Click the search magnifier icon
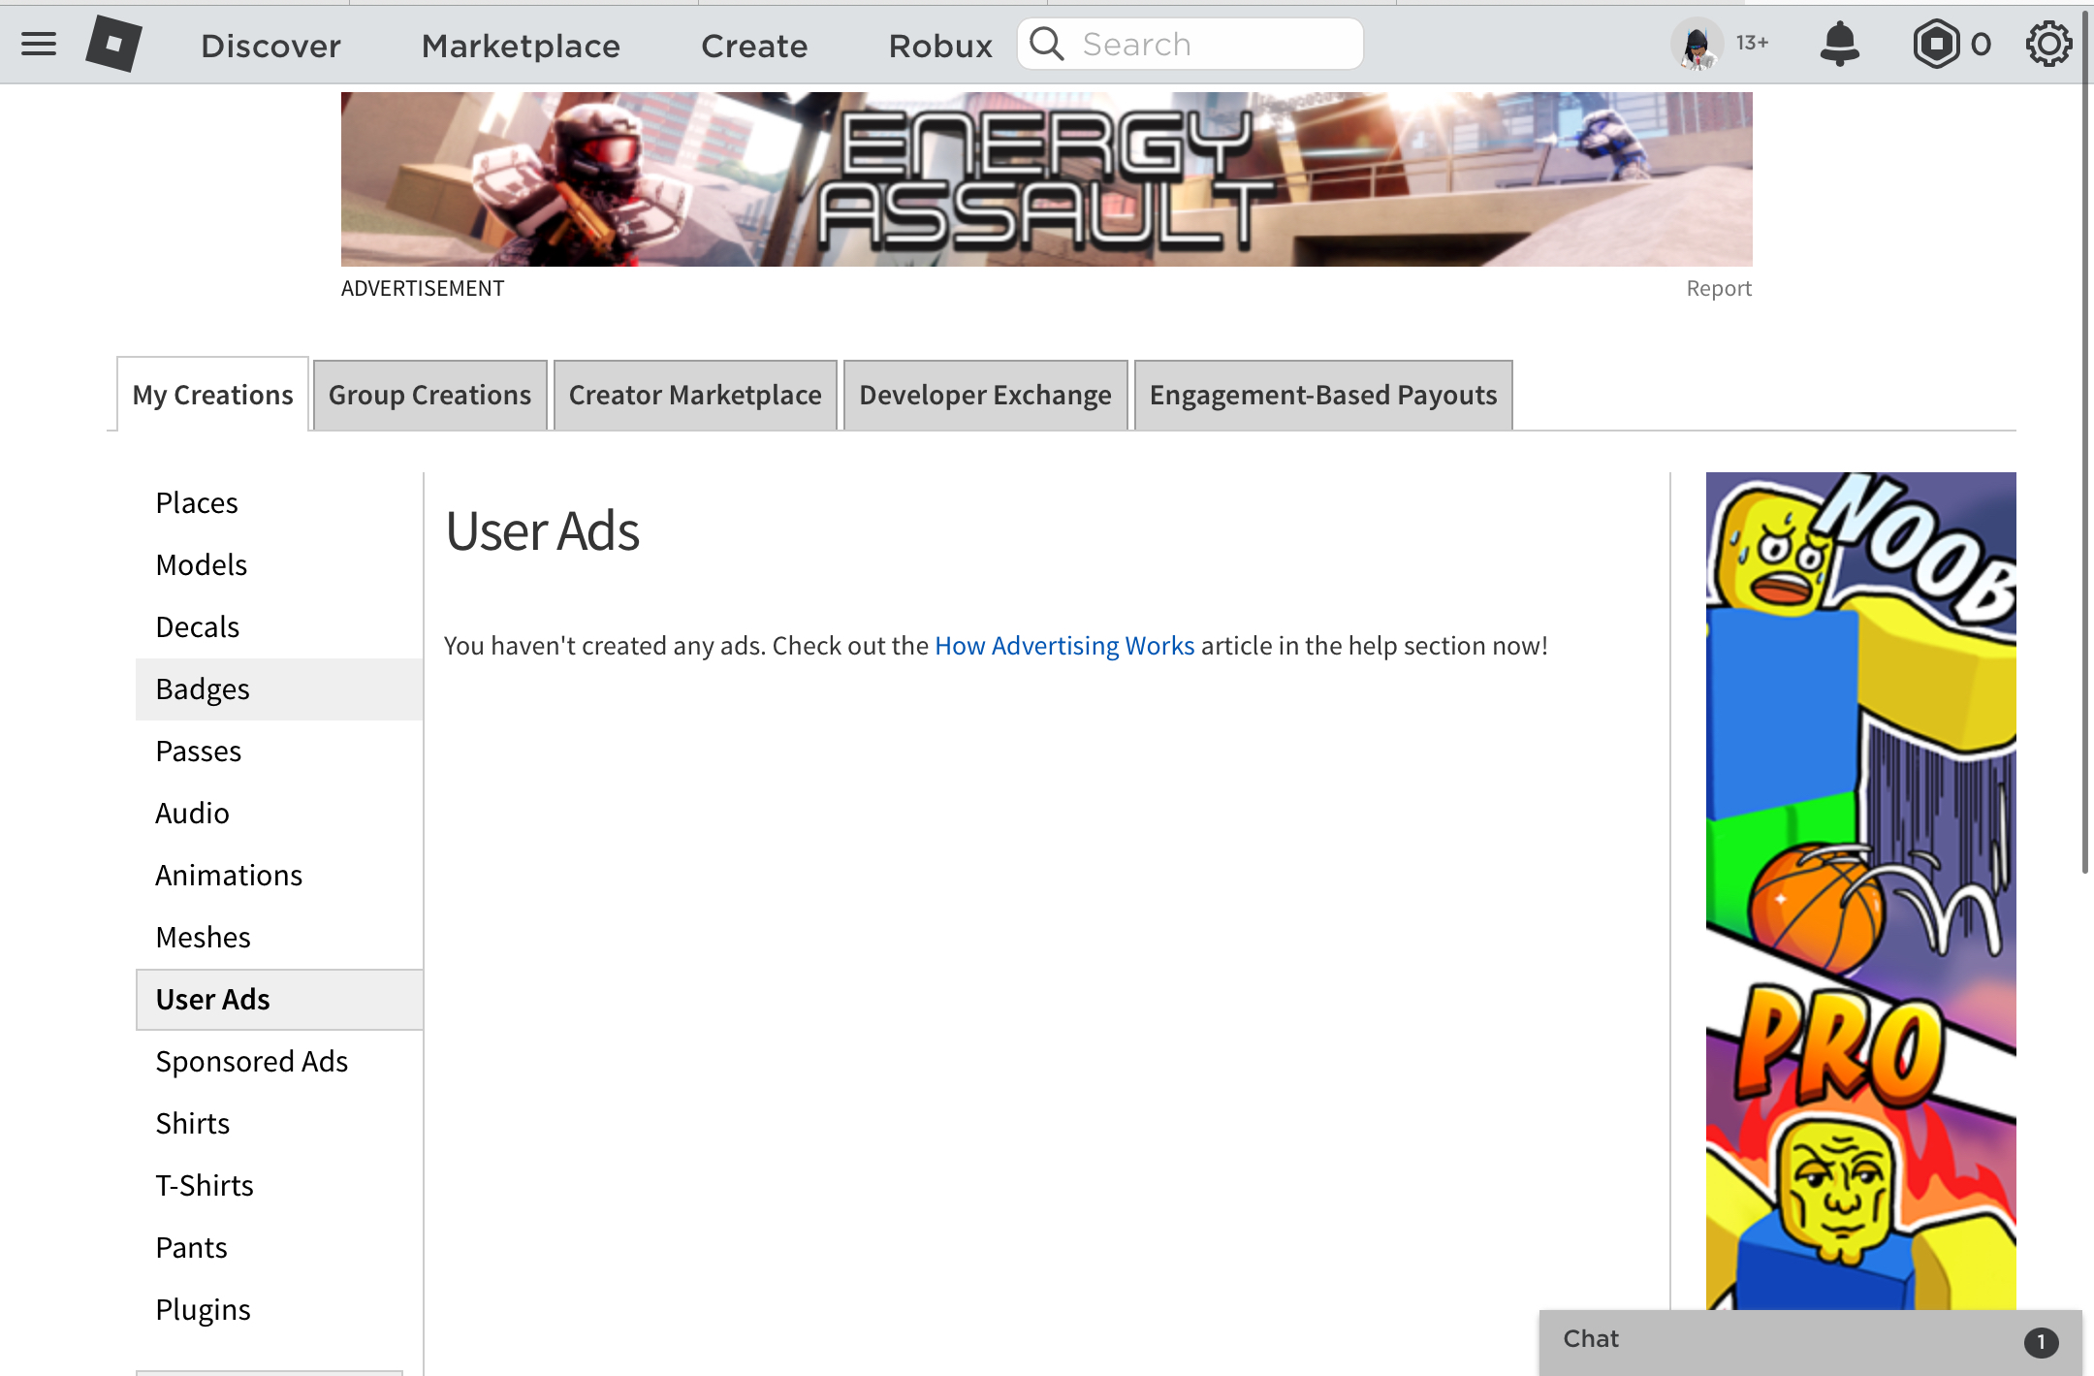 [1047, 44]
